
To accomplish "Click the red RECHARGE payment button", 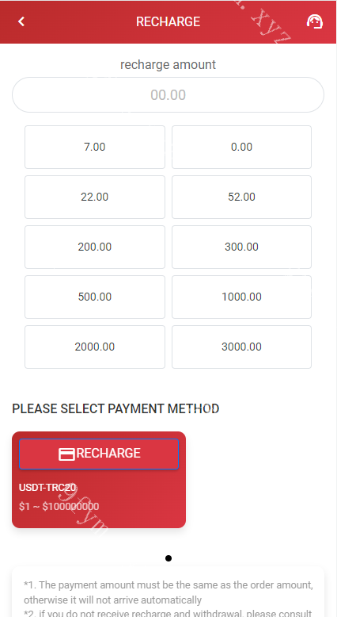I will 99,454.
